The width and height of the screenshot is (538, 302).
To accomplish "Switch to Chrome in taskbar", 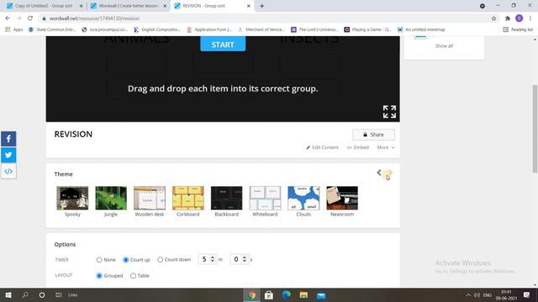I will pyautogui.click(x=252, y=295).
